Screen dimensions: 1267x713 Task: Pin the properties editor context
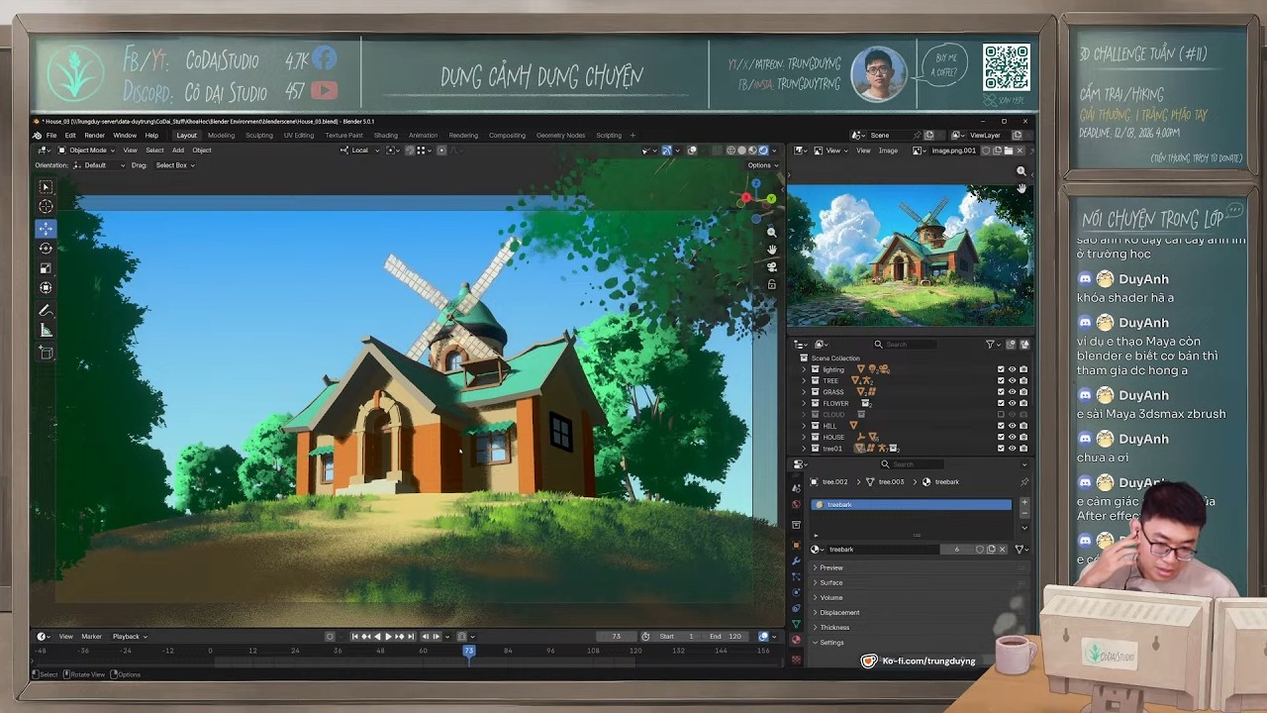click(x=1024, y=482)
